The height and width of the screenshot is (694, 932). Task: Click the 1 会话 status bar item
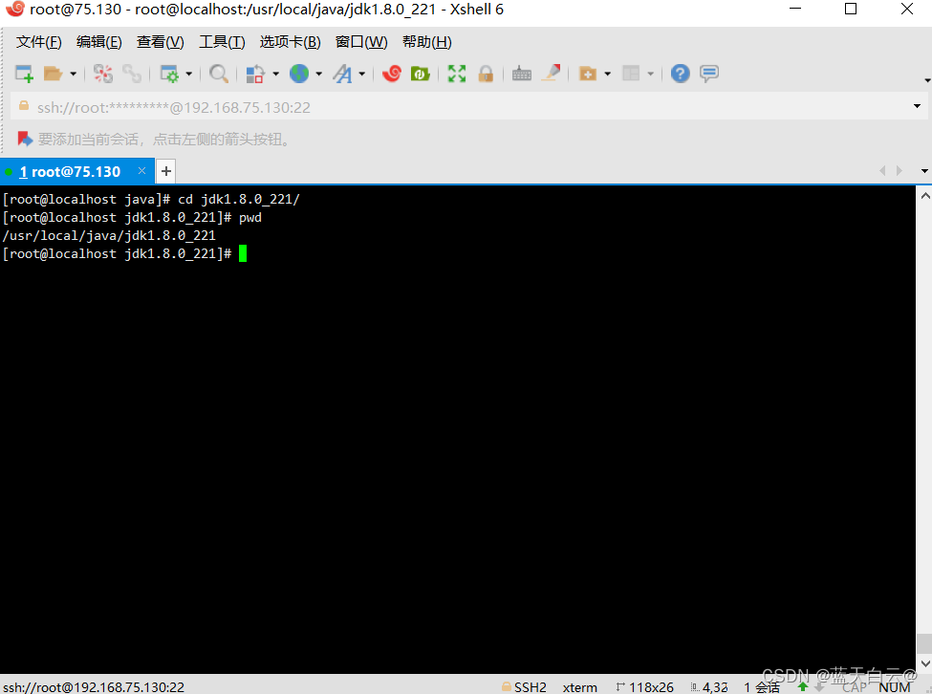click(760, 686)
